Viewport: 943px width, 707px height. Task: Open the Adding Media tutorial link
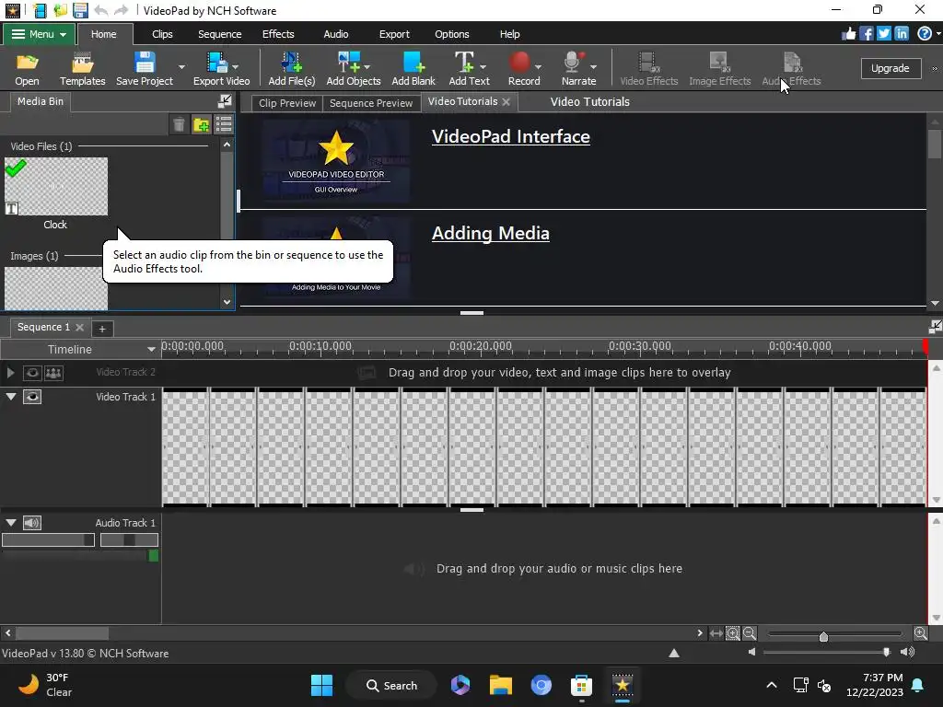click(x=491, y=233)
